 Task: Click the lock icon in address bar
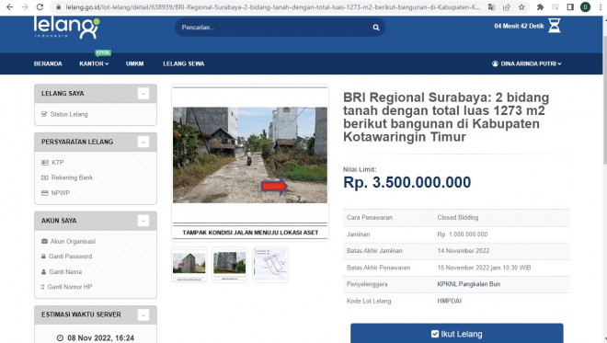[x=59, y=7]
